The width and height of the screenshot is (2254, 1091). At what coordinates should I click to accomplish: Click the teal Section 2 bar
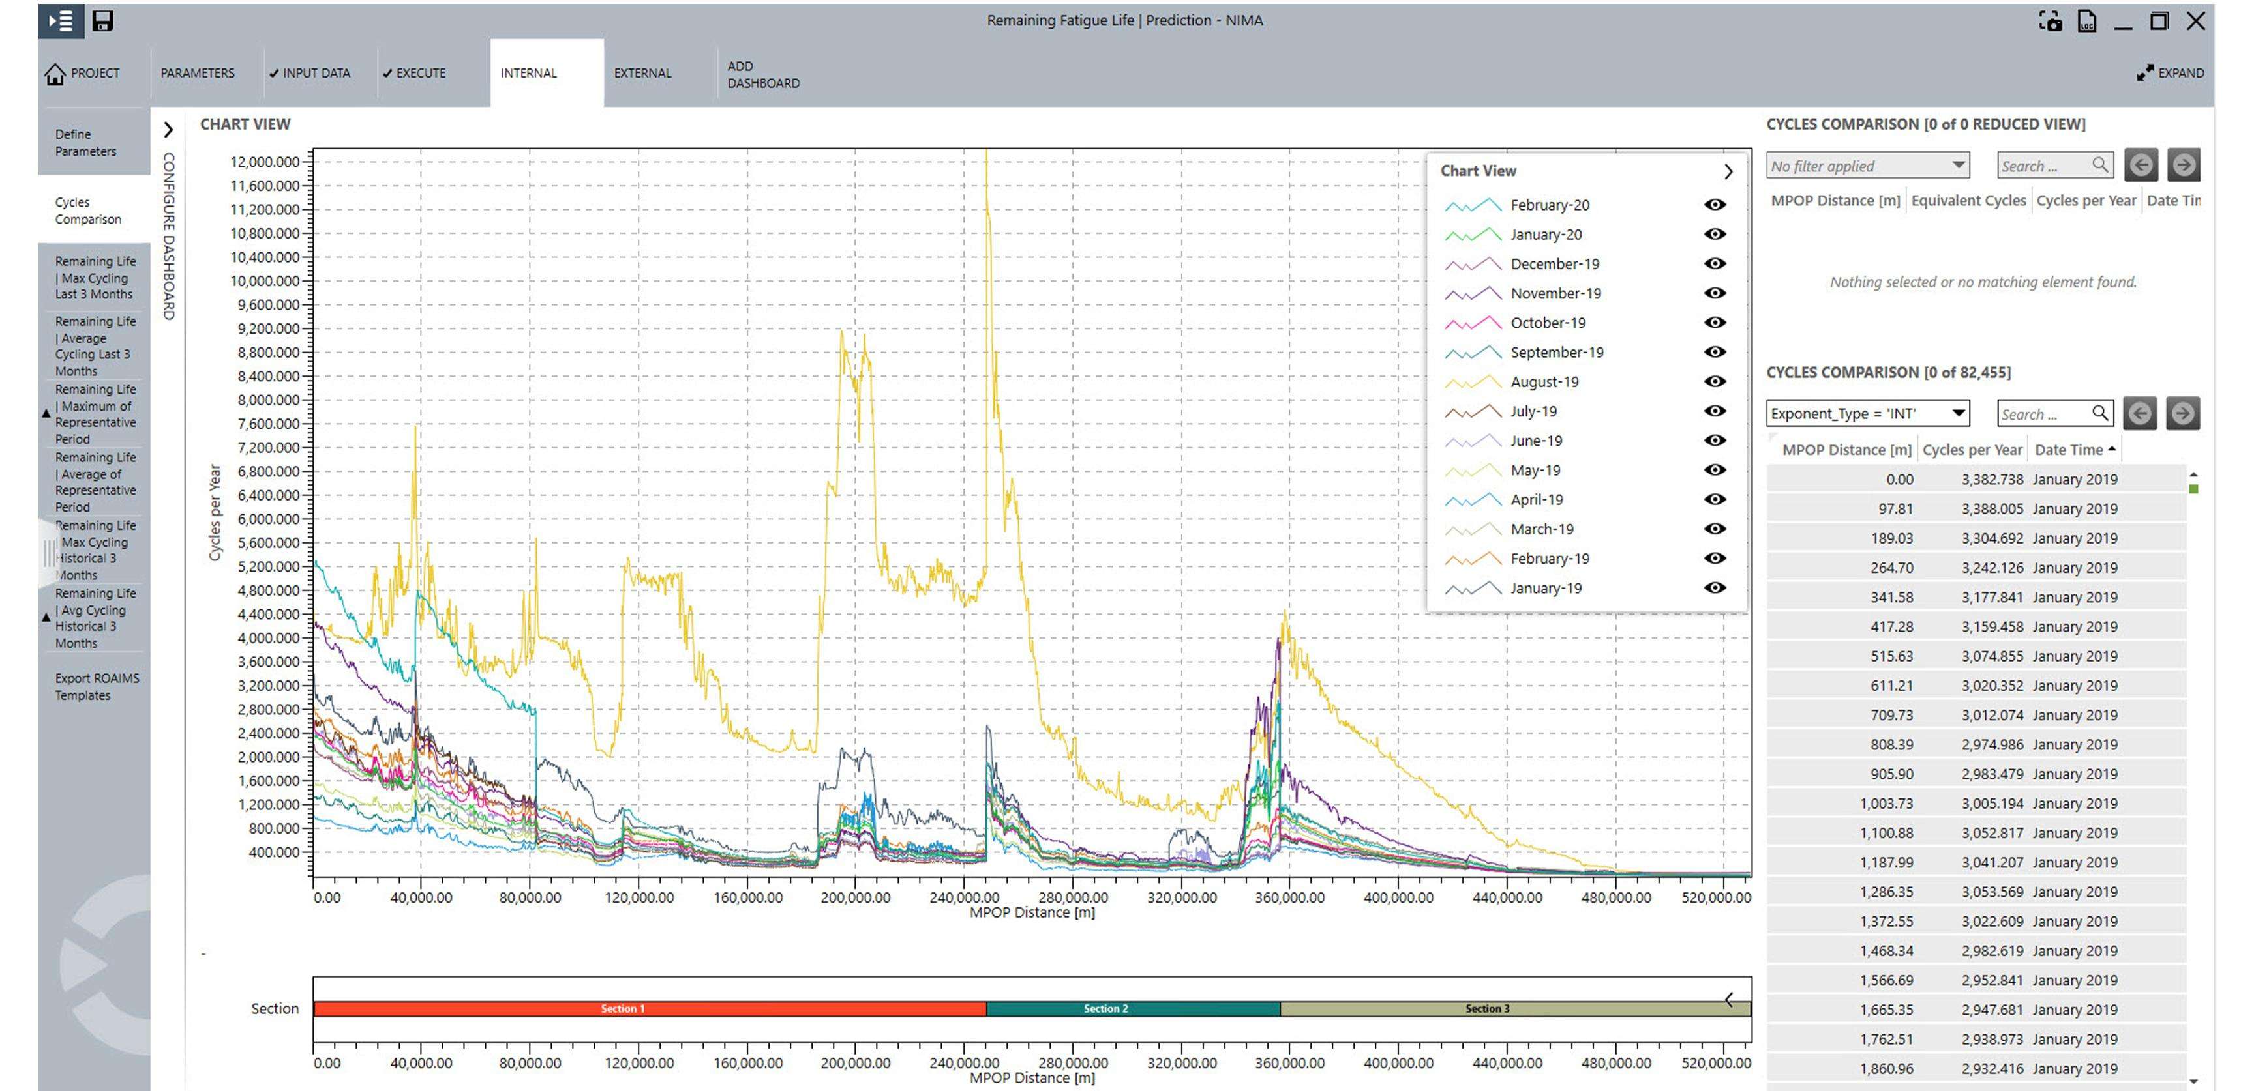pos(1133,1009)
